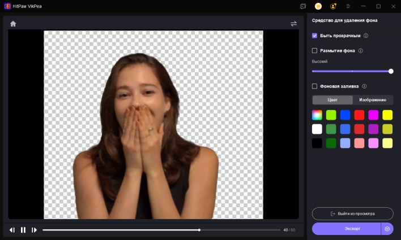
Task: Go to the home screen icon
Action: pos(13,24)
